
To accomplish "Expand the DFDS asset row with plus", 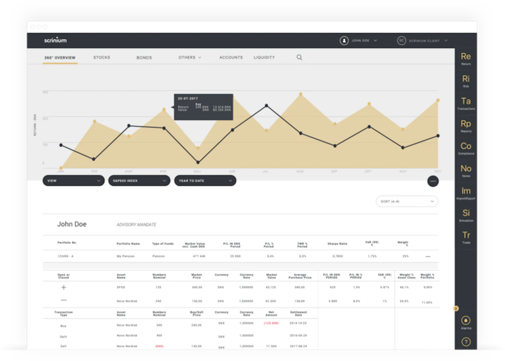I will click(x=64, y=287).
